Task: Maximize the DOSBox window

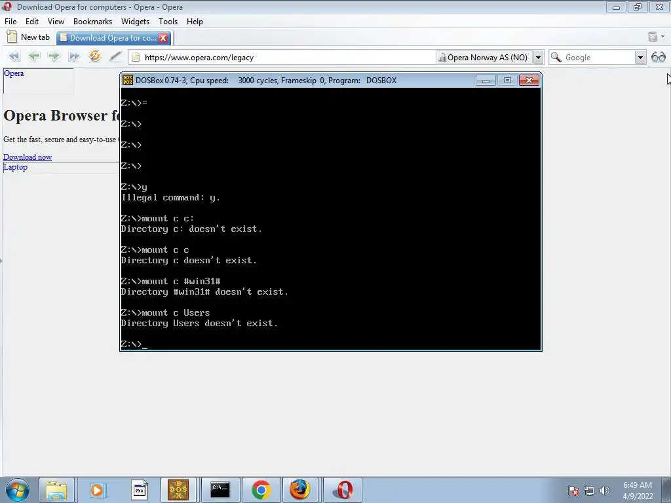Action: click(x=507, y=81)
